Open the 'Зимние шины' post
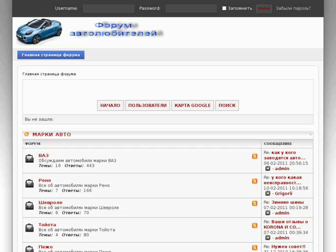The image size is (336, 252). (287, 202)
